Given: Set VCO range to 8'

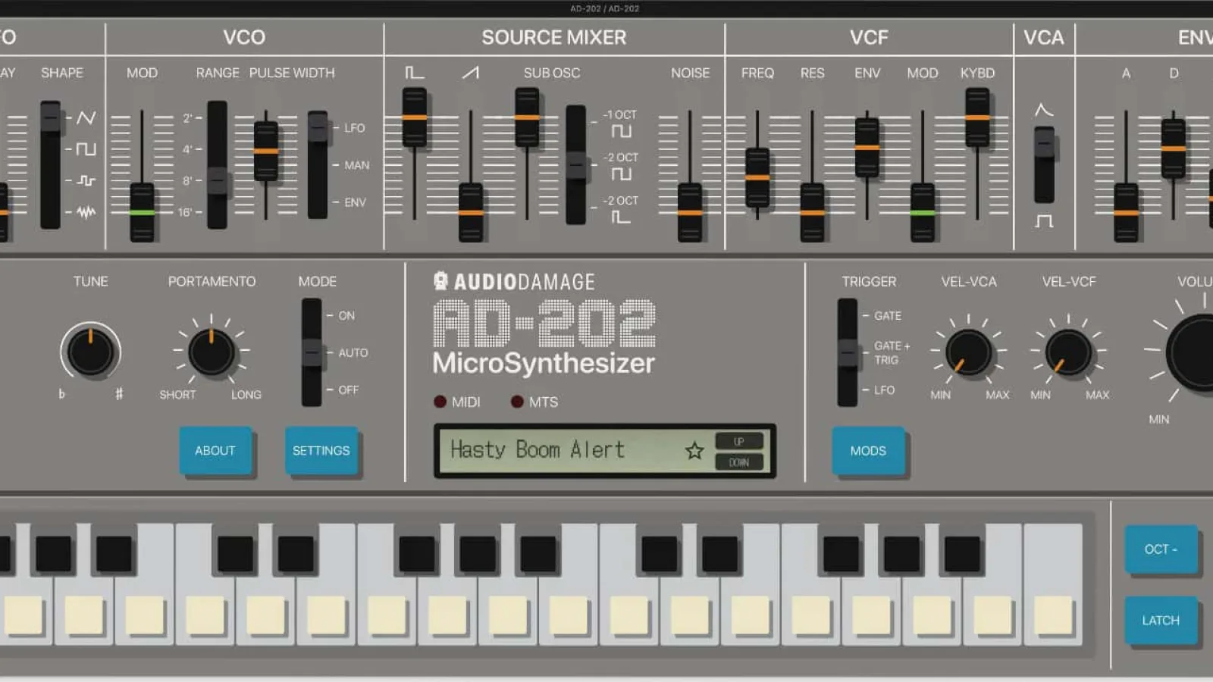Looking at the screenshot, I should pyautogui.click(x=188, y=180).
